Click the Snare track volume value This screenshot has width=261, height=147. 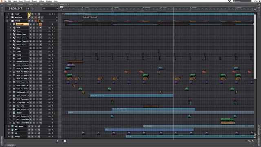(x=50, y=31)
